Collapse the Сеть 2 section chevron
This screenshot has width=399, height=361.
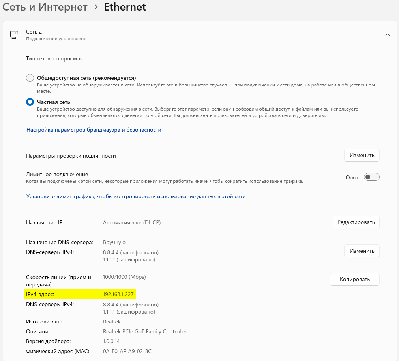pos(387,35)
